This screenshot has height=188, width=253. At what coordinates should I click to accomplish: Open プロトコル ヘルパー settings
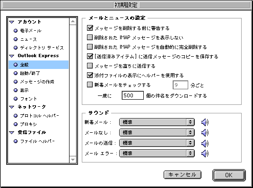[x=40, y=116]
